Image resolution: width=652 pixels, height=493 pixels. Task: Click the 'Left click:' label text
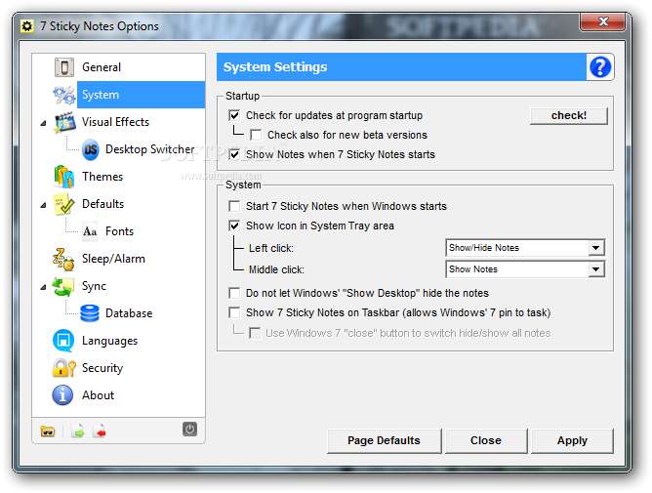tap(271, 248)
